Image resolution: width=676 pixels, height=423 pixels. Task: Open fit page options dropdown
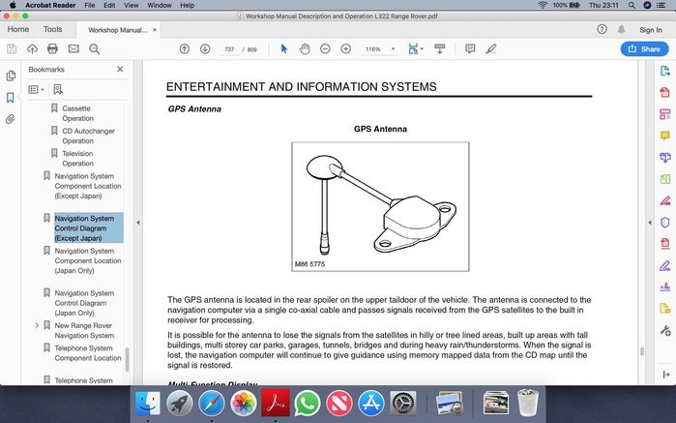tap(416, 48)
